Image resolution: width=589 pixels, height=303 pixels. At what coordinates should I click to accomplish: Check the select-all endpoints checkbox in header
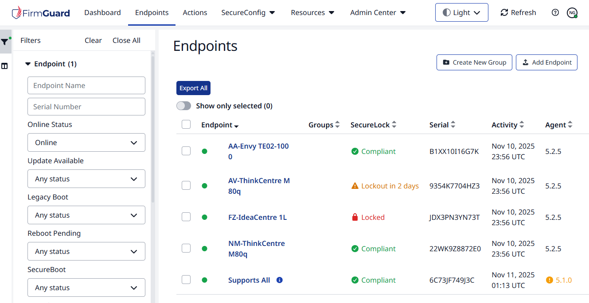click(x=186, y=125)
